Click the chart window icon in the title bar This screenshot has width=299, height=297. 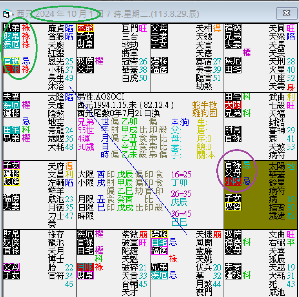8,13
